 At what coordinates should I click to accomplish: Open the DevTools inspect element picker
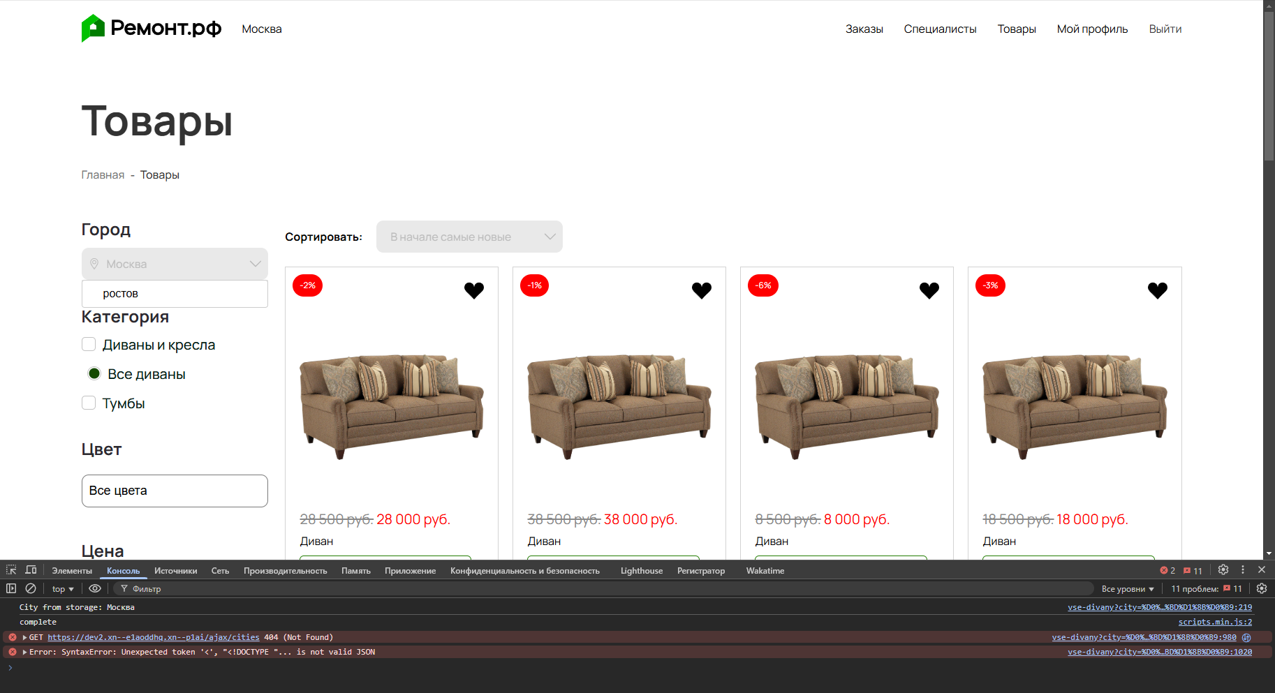11,570
